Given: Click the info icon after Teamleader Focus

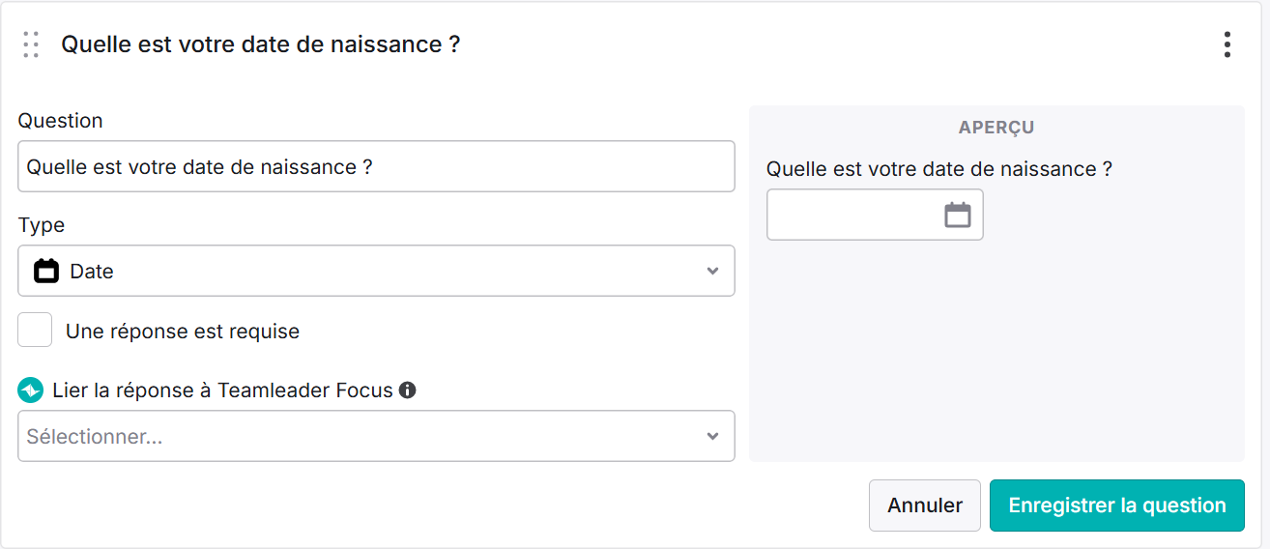Looking at the screenshot, I should tap(408, 390).
